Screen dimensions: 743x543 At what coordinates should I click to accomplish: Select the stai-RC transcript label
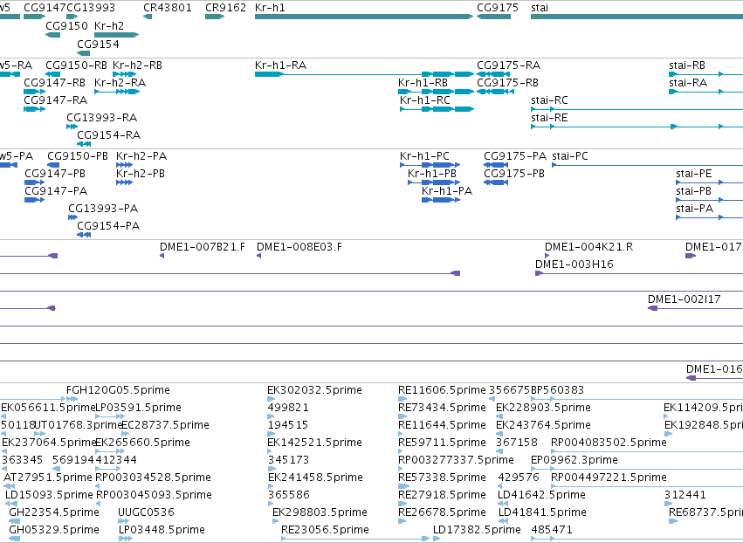(549, 100)
